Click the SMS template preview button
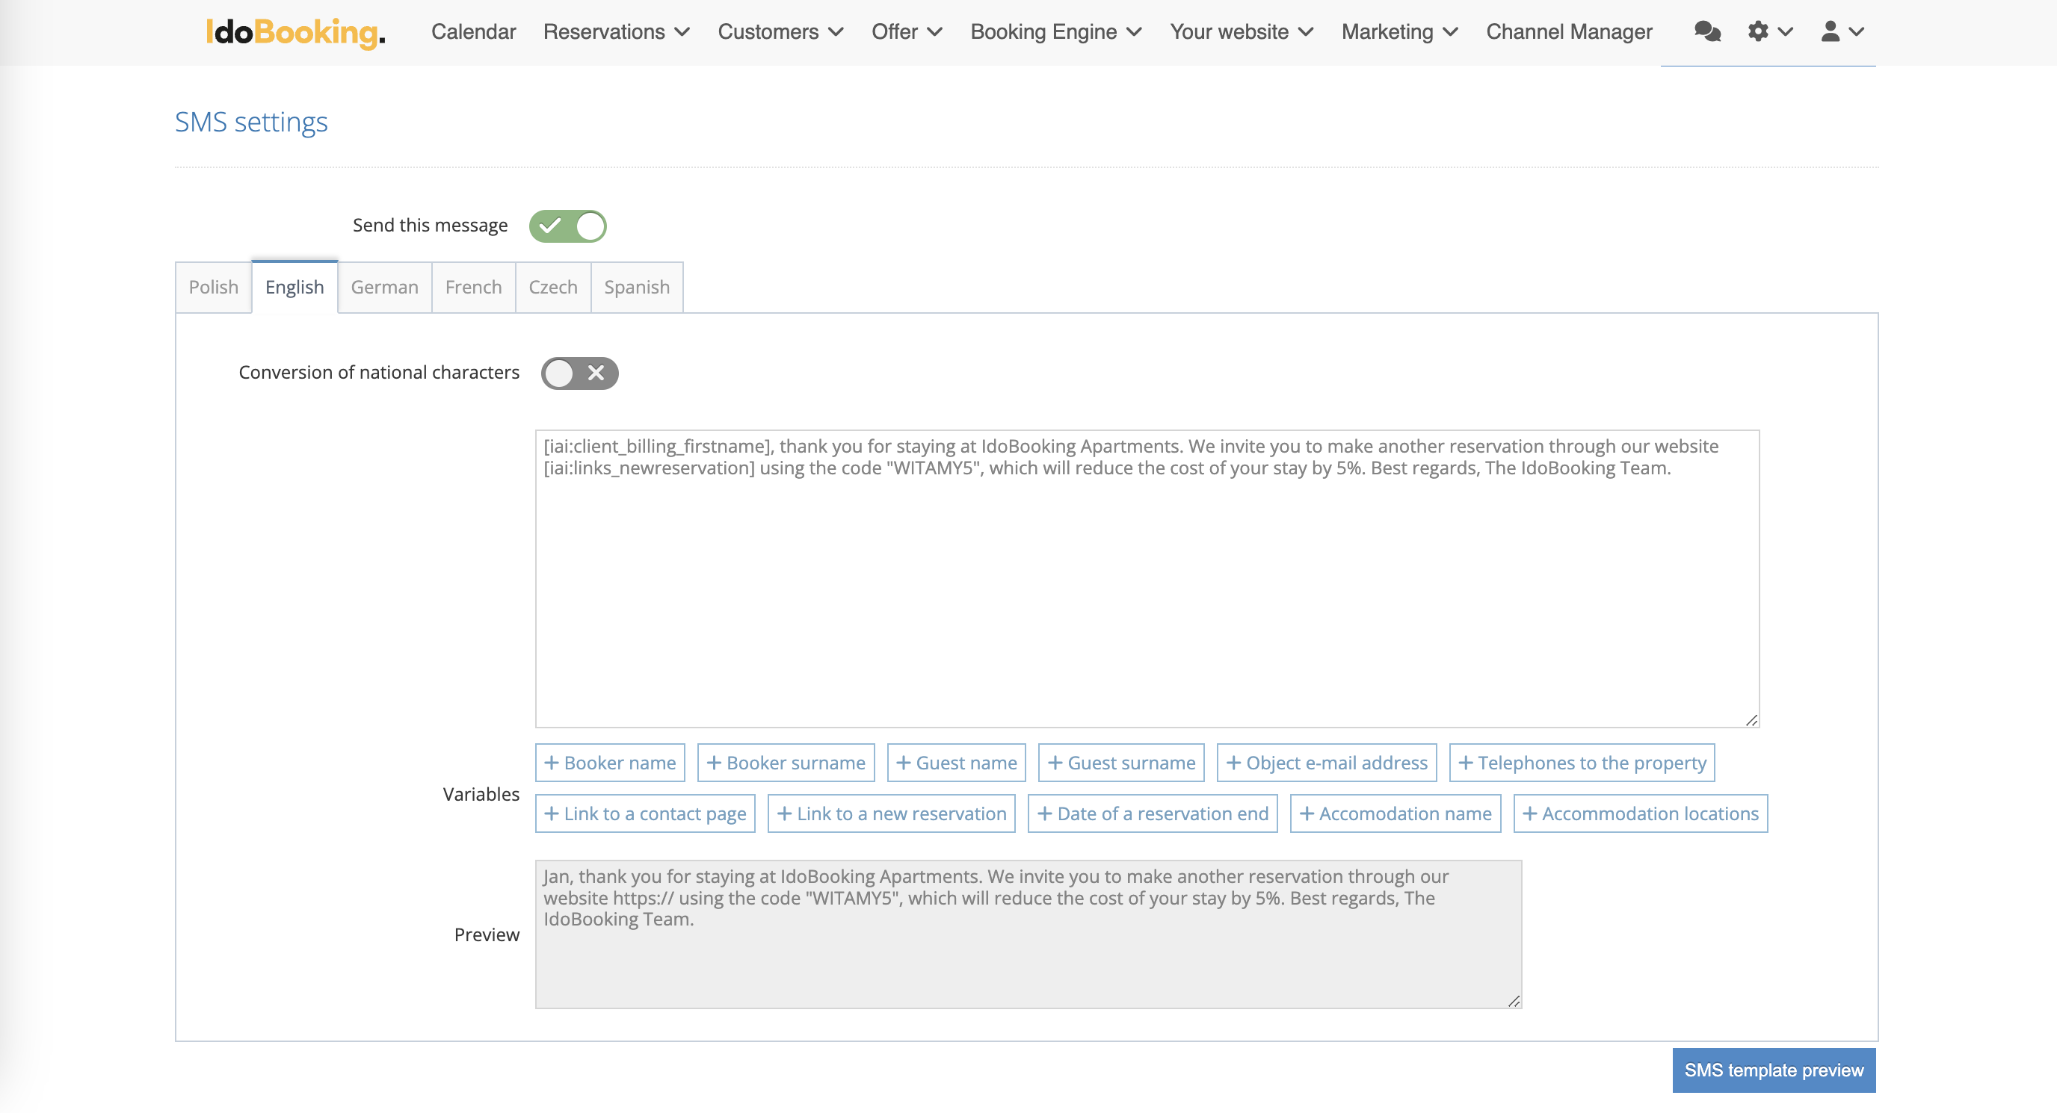 point(1774,1070)
